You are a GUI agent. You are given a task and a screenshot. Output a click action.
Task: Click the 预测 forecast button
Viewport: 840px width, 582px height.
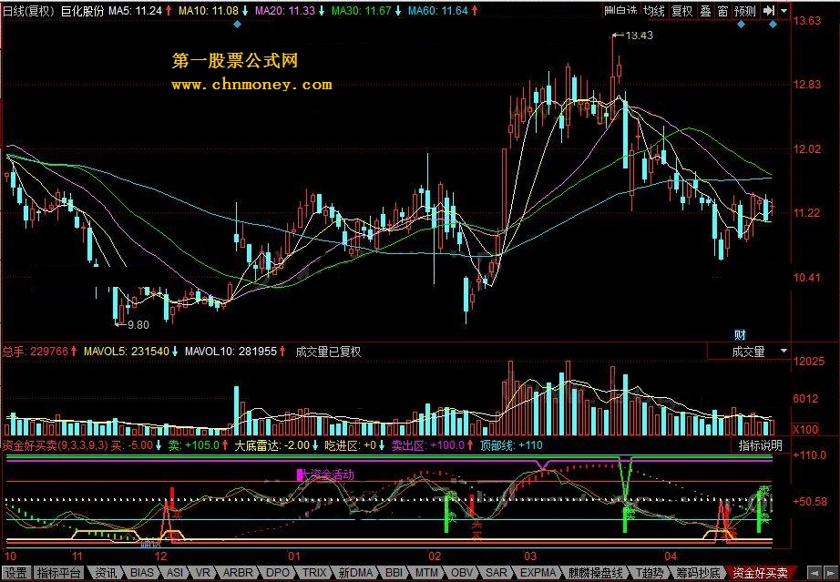coord(744,11)
